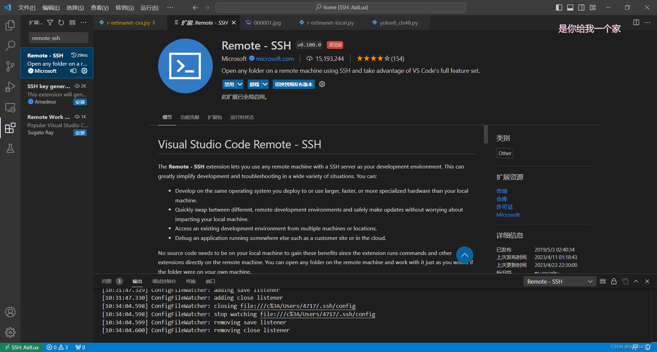Open the 编辑 menu
This screenshot has width=657, height=352.
(51, 8)
